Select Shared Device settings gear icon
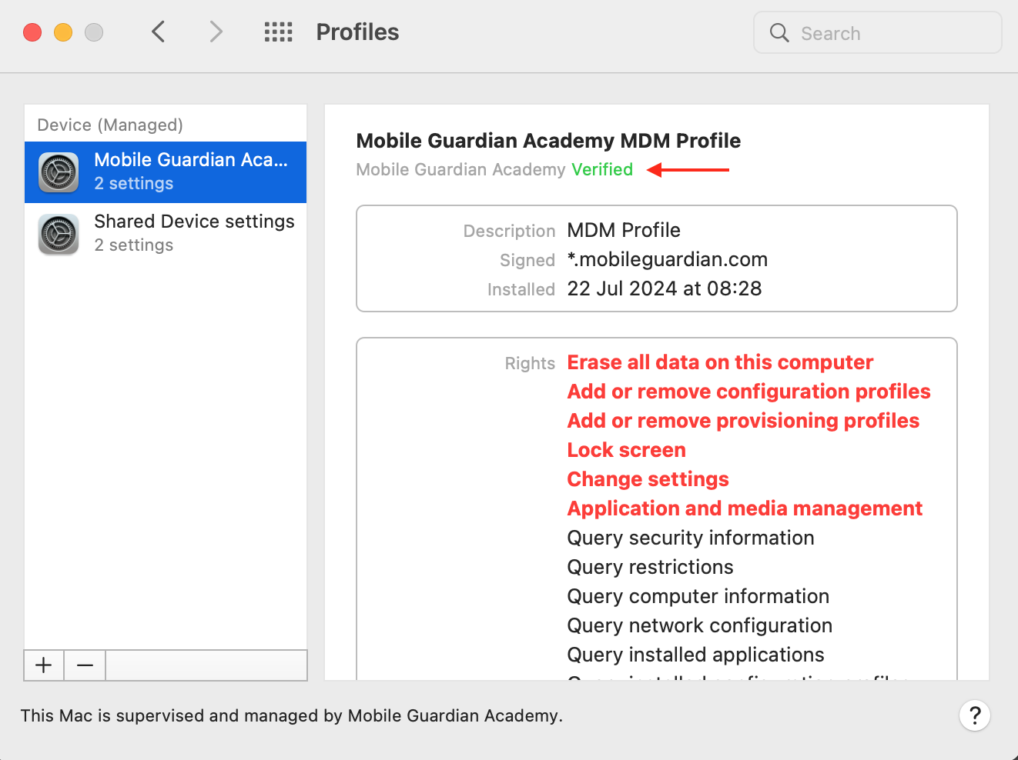 click(x=59, y=234)
